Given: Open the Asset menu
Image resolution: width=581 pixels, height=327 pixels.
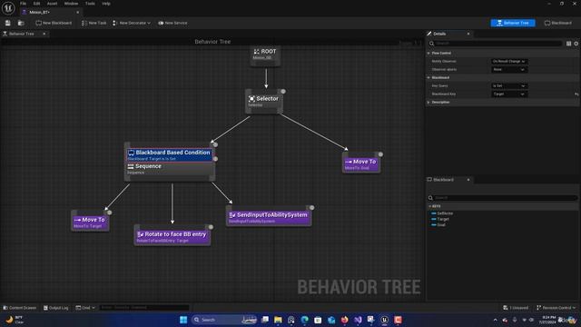Looking at the screenshot, I should coord(52,4).
